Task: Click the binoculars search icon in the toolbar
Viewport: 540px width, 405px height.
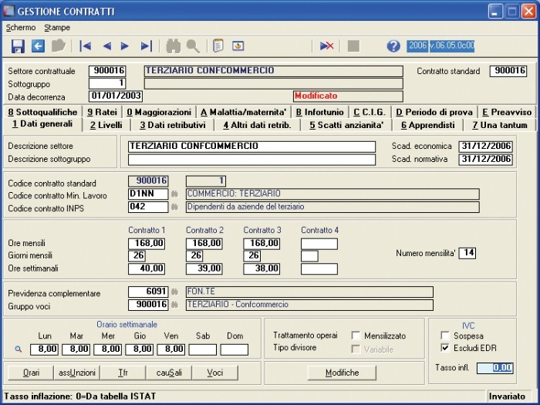Action: tap(174, 46)
